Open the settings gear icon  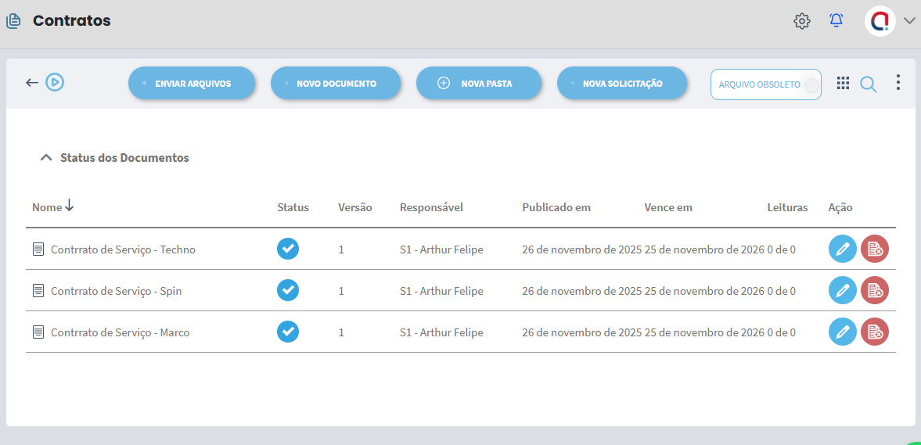point(802,21)
